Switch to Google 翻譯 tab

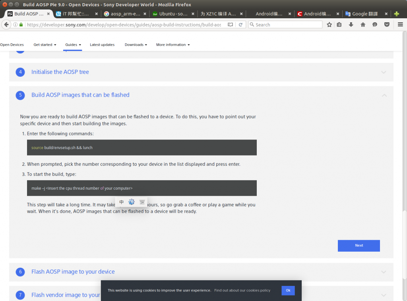(x=365, y=14)
